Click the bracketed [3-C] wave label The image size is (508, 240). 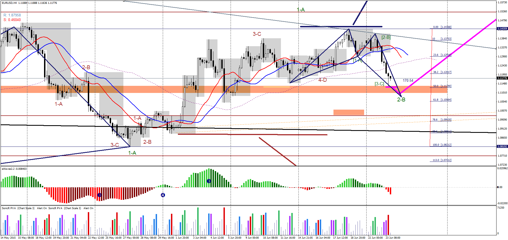[x=379, y=84]
